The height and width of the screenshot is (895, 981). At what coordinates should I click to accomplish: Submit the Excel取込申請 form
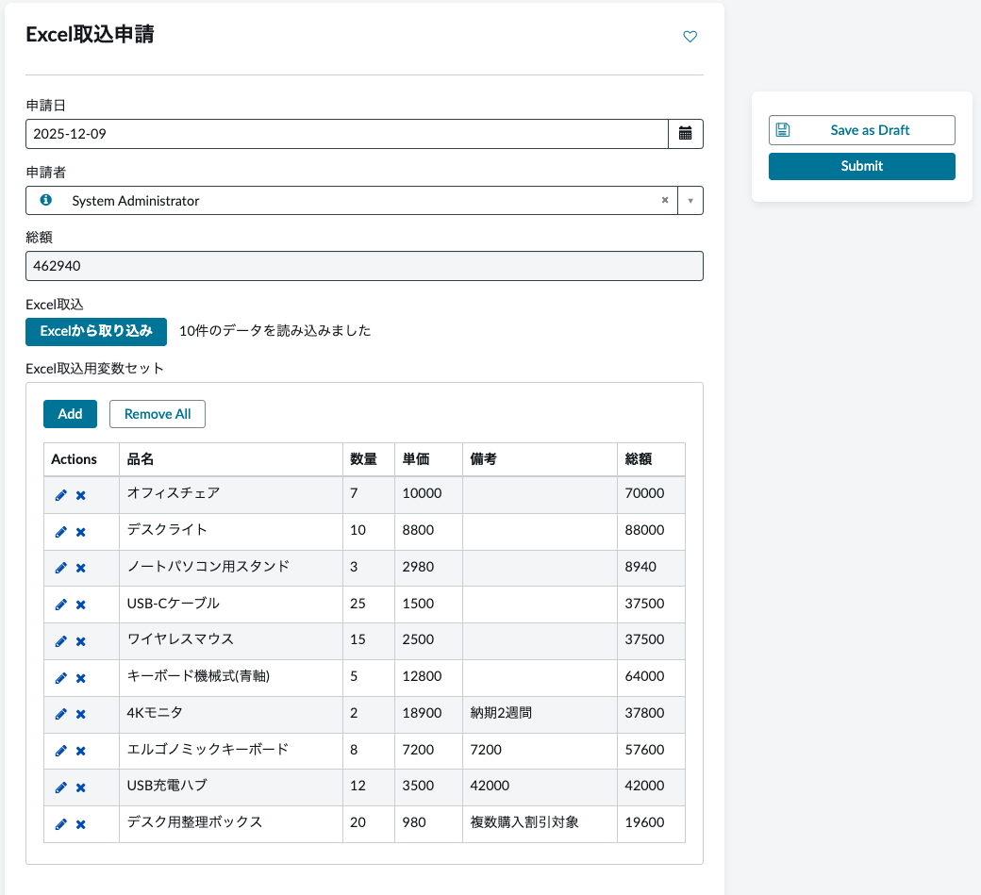point(861,165)
